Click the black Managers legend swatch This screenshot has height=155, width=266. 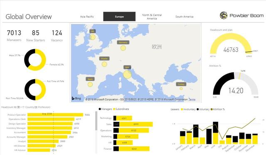point(100,109)
